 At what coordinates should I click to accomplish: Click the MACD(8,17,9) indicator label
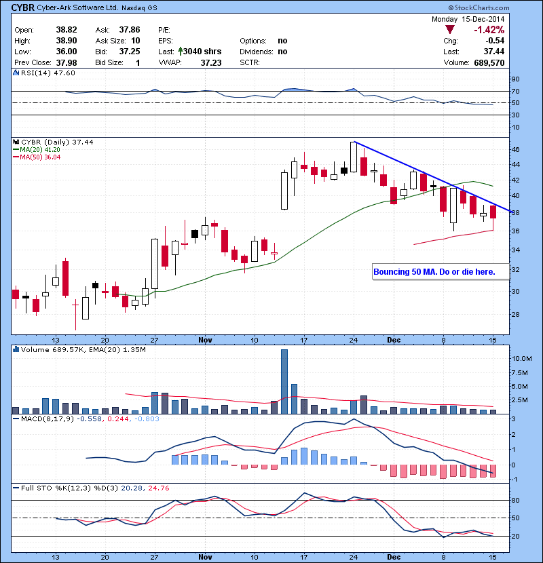pos(48,419)
